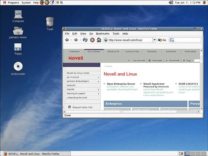Click the vertical scrollbar down arrow
Image resolution: width=208 pixels, height=156 pixels.
click(201, 109)
